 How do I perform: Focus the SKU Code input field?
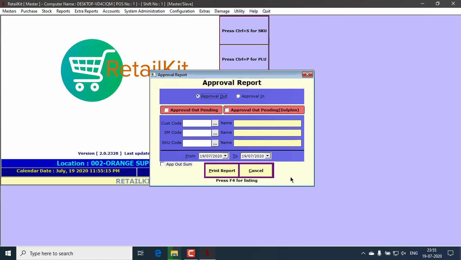coord(197,143)
